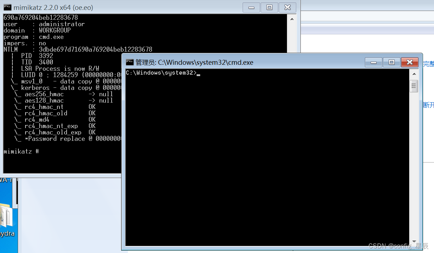Click the 'rc4_md4 OK' line
Image resolution: width=434 pixels, height=253 pixels.
pyautogui.click(x=55, y=120)
